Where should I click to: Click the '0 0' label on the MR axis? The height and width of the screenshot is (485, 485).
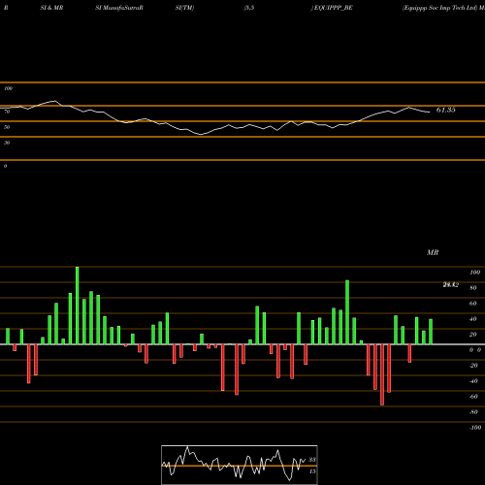click(475, 350)
